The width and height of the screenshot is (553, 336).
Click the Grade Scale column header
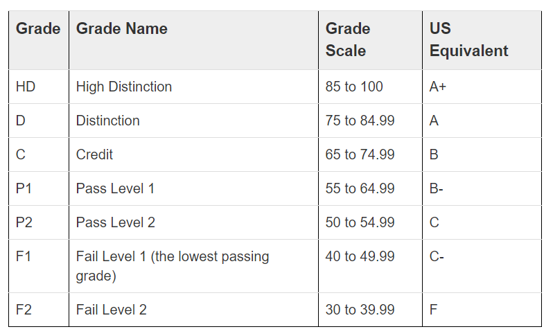[x=348, y=39]
